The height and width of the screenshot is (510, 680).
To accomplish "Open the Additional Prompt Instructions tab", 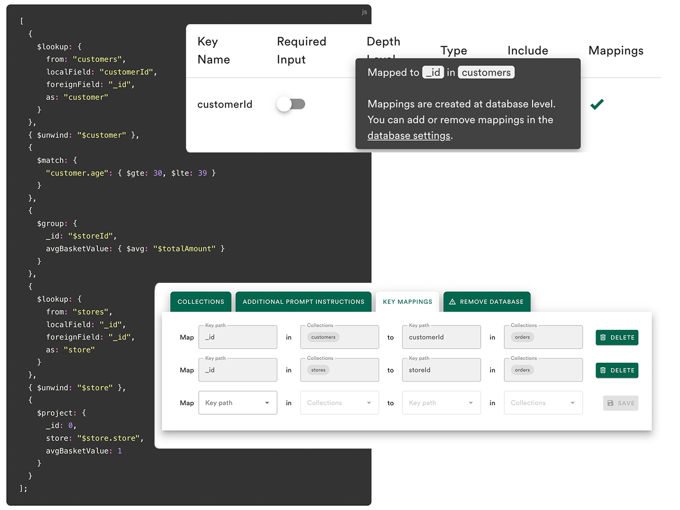I will pyautogui.click(x=303, y=302).
